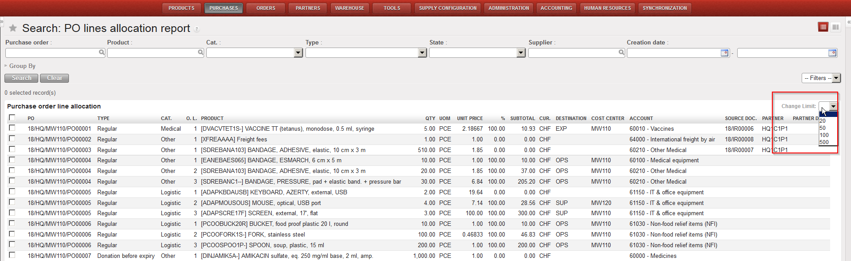Select 100 in the Change Limit list

(824, 135)
